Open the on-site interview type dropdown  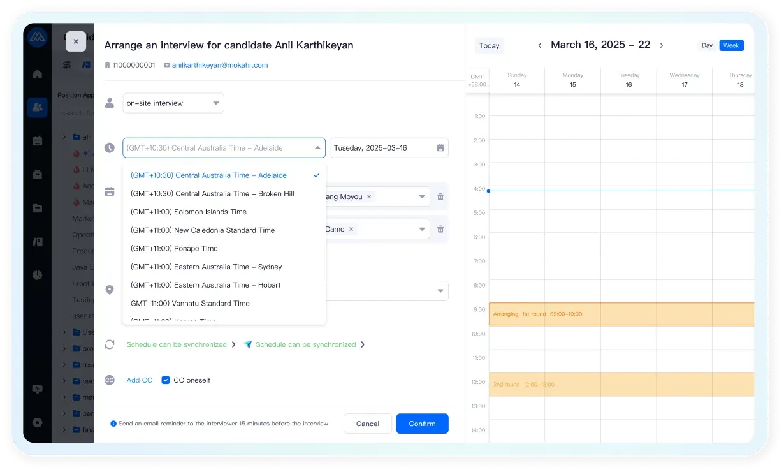click(x=173, y=103)
